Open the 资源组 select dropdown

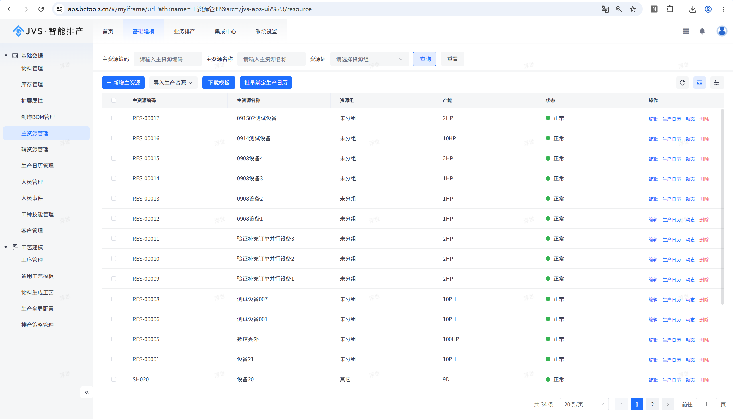coord(370,59)
